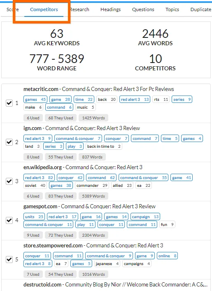The height and width of the screenshot is (291, 212).
Task: Select the Topics tab
Action: tap(172, 9)
